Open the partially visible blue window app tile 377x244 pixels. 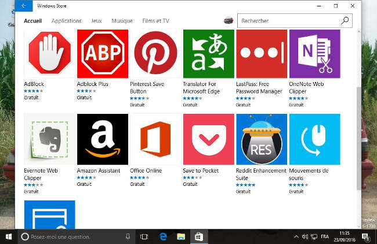point(49,214)
